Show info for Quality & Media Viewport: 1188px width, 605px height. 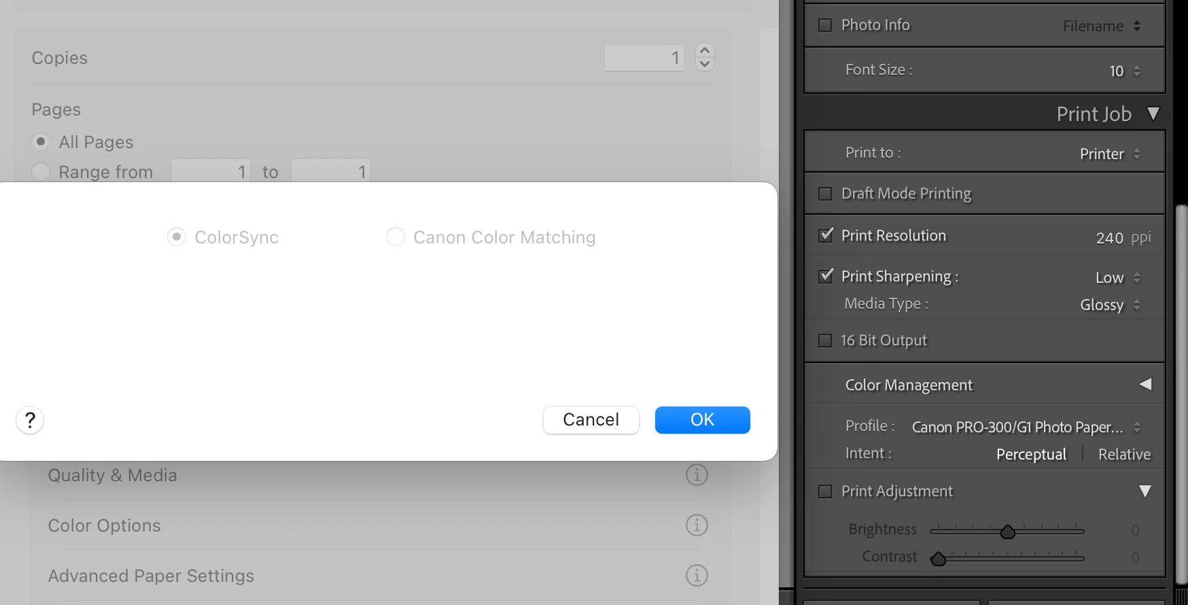click(x=697, y=474)
